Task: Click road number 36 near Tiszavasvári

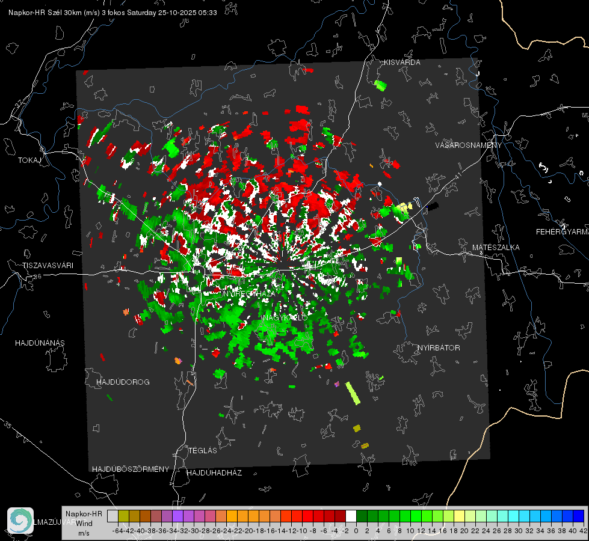Action: click(37, 277)
